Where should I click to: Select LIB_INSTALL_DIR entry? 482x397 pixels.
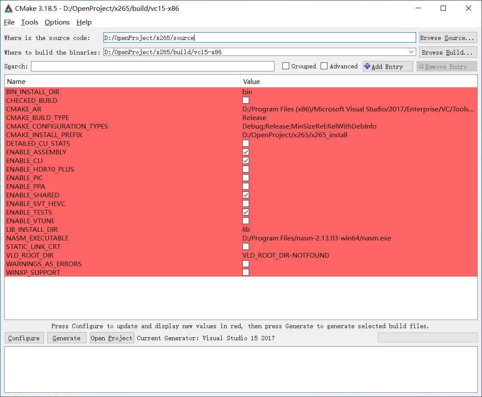pyautogui.click(x=32, y=230)
